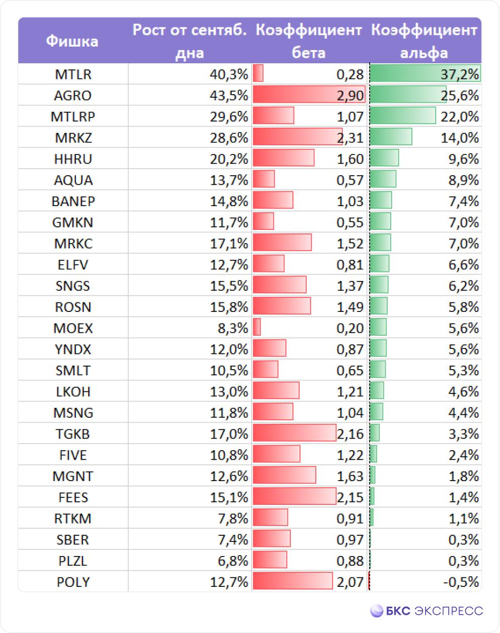Click the MTLR alpha bar 37,2%
Screen dimensions: 500x633
(x=425, y=73)
